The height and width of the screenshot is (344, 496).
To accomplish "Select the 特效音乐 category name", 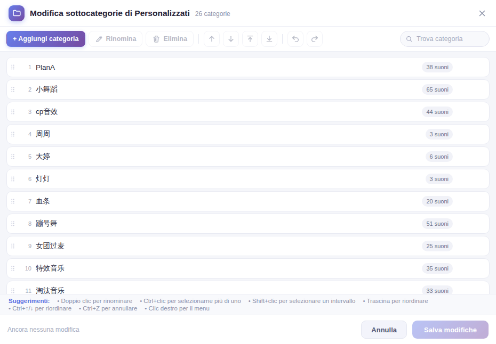I will click(50, 268).
